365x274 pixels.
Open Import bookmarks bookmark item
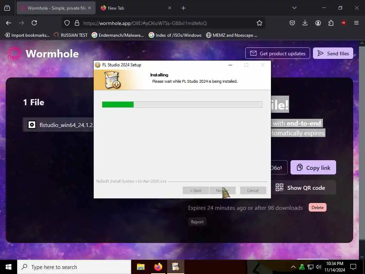(x=27, y=35)
